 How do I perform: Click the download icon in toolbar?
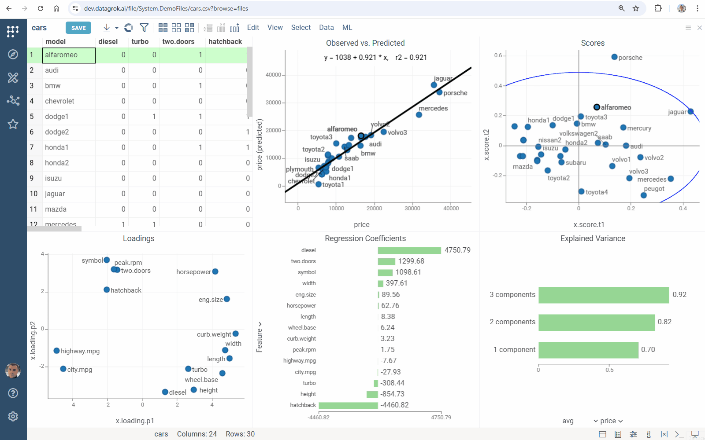click(107, 28)
